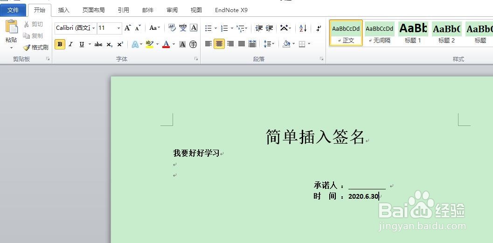493x243 pixels.
Task: Open the EndNote X9 tab
Action: 231,10
